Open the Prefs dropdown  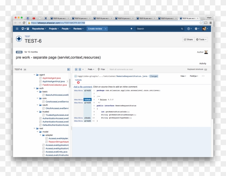(91, 69)
